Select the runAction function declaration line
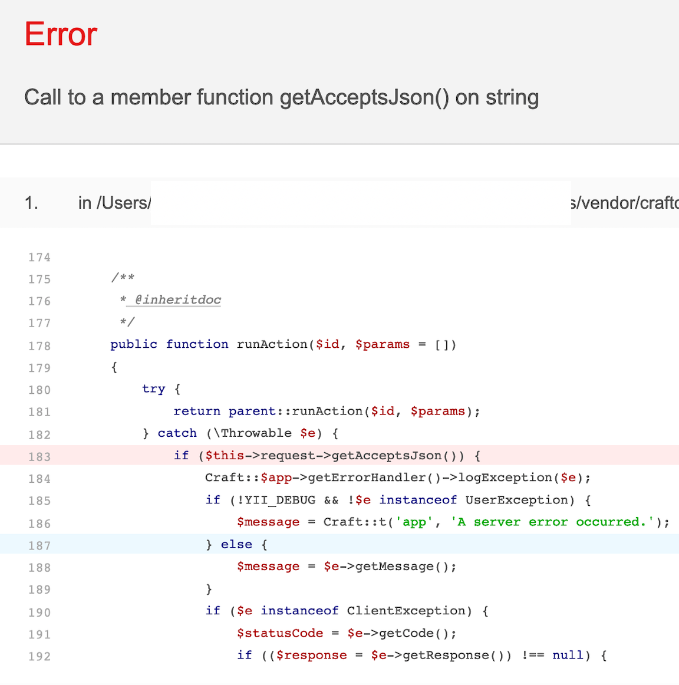 [x=283, y=344]
